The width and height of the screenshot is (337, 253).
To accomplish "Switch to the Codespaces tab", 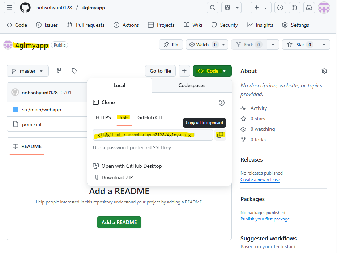I will tap(192, 86).
